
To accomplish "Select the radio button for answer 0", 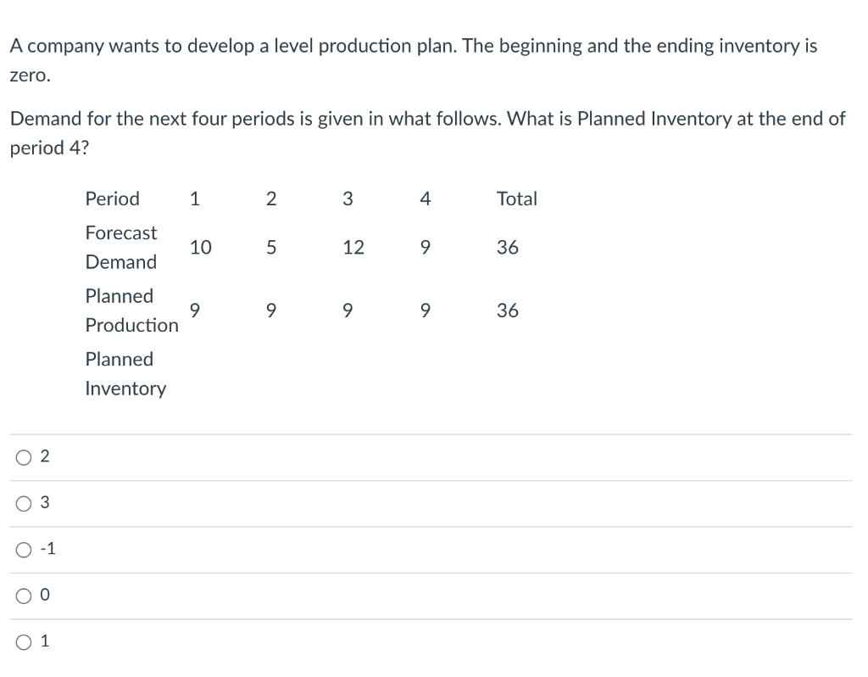I will tap(24, 595).
